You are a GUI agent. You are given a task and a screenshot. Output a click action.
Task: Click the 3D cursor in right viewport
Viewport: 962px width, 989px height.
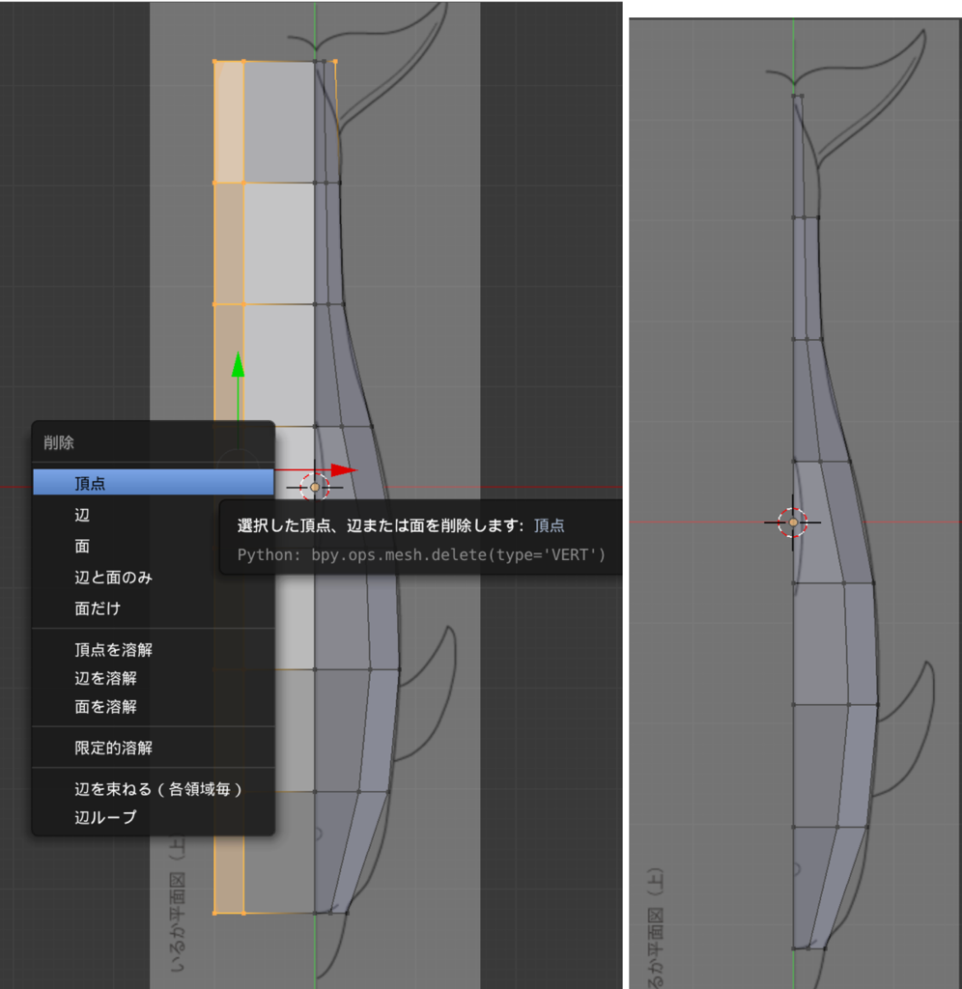(x=793, y=523)
